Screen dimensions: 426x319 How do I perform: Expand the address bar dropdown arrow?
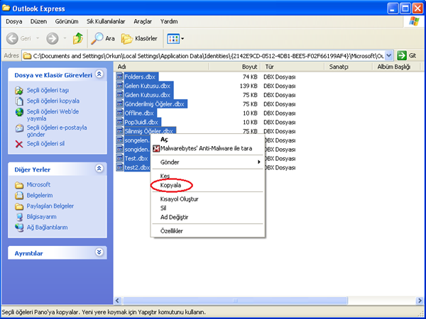(389, 55)
